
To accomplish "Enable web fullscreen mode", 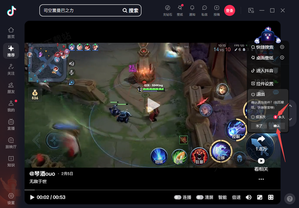I will point(260,198).
